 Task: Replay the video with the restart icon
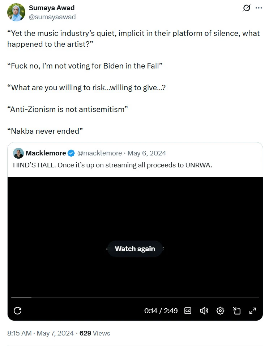coord(17,310)
